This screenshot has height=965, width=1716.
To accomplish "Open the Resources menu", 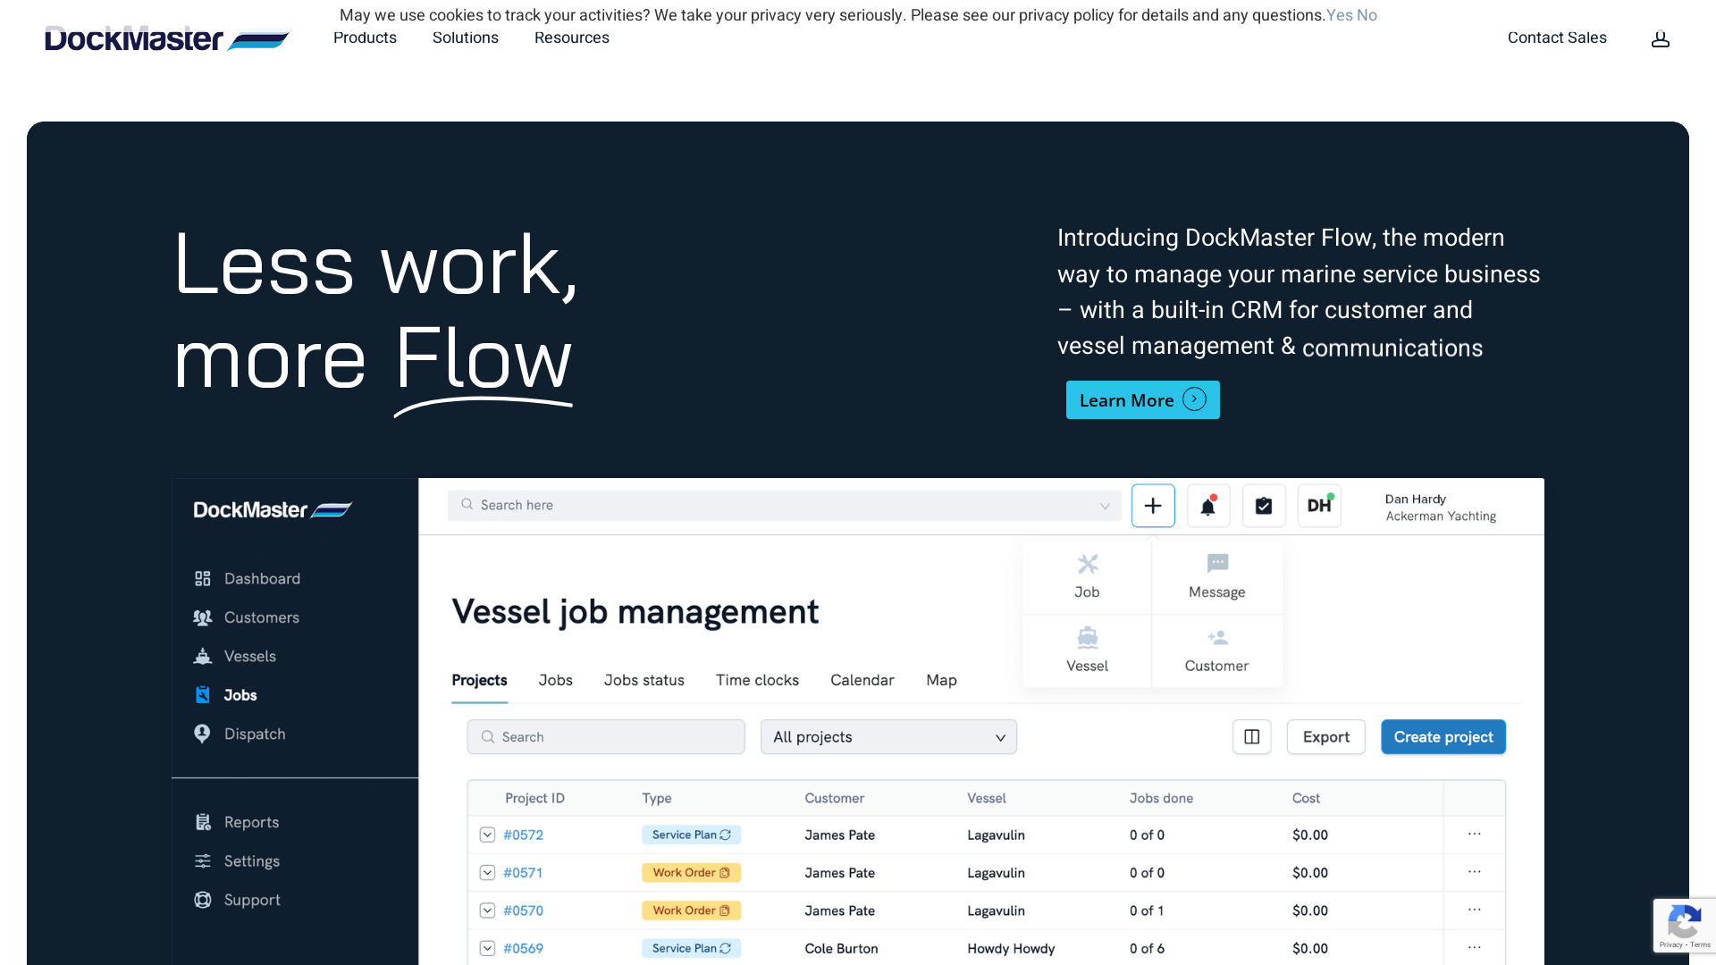I will (572, 38).
